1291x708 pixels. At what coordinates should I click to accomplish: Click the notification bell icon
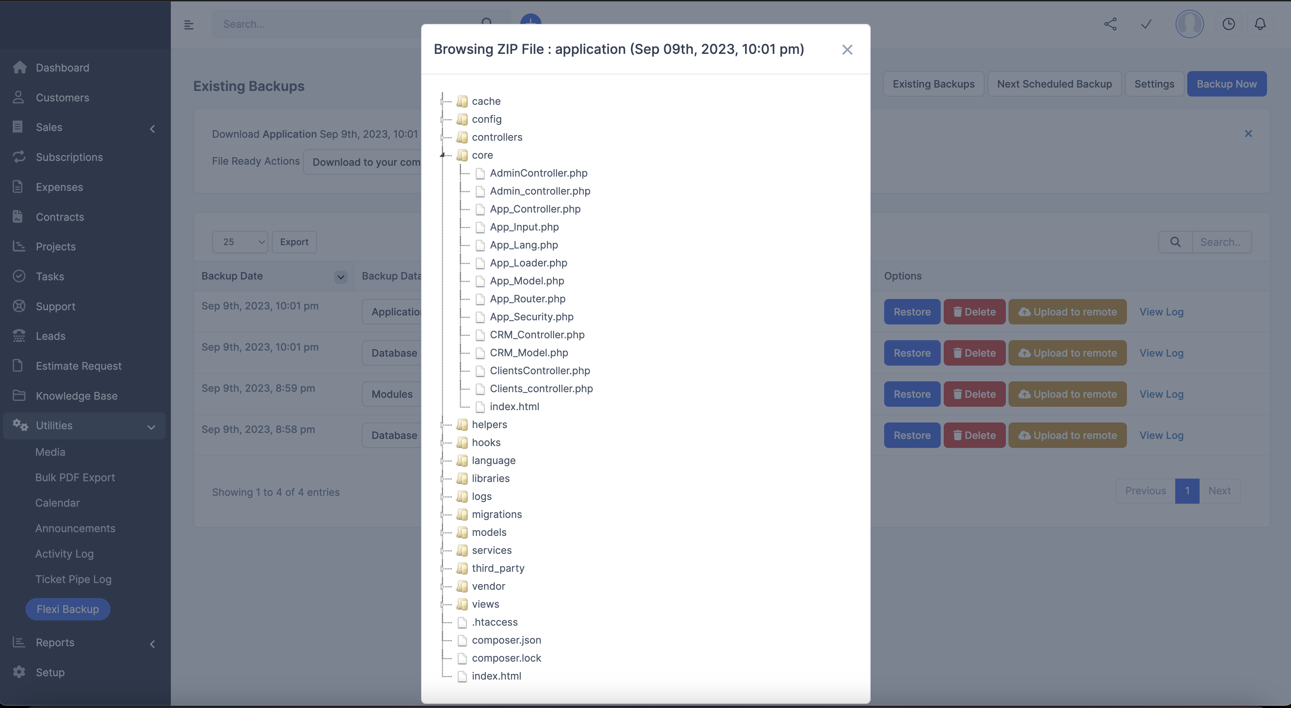1260,24
